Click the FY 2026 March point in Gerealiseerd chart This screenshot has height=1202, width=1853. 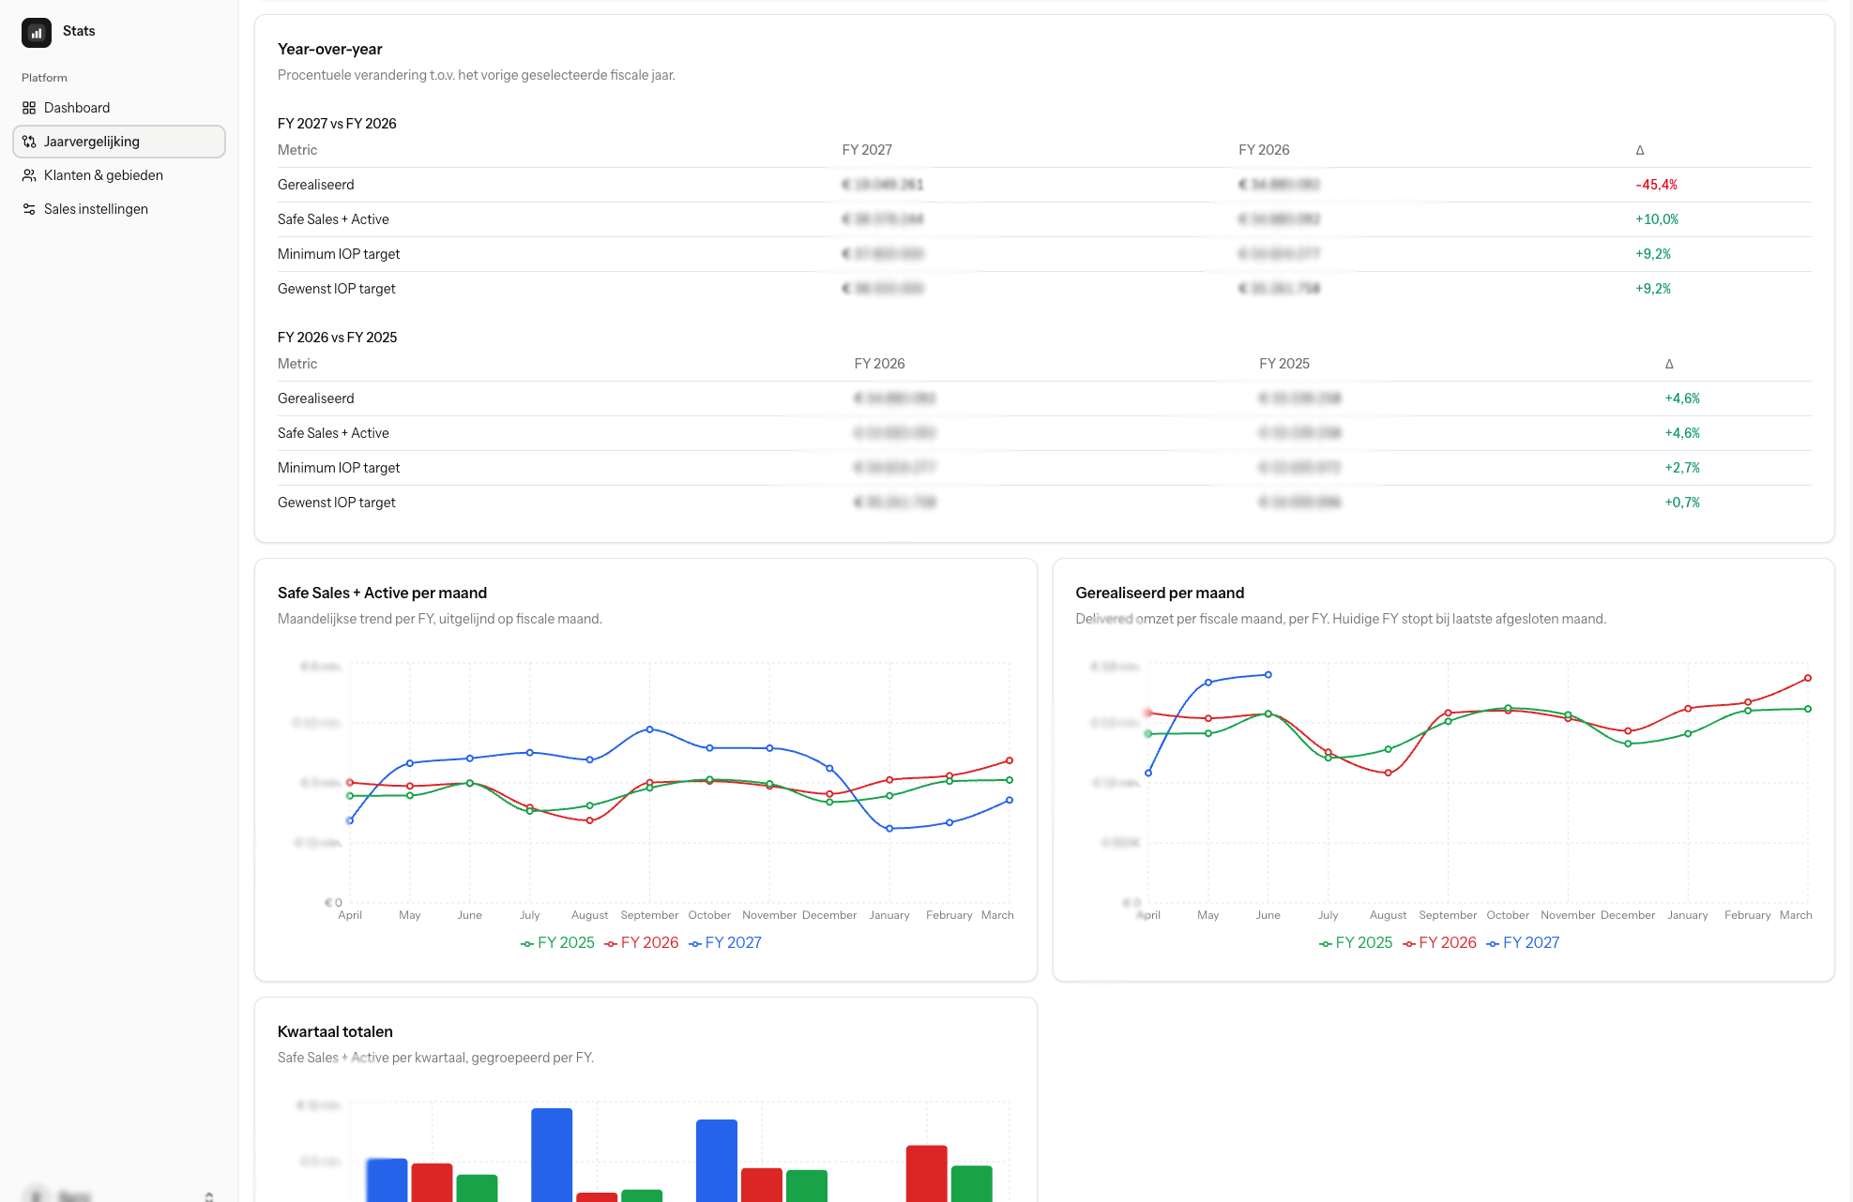[1808, 678]
